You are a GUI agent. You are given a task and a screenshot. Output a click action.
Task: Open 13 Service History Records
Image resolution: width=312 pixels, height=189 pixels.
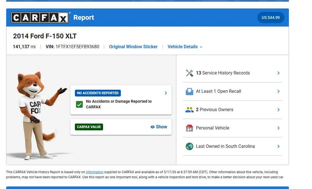232,73
